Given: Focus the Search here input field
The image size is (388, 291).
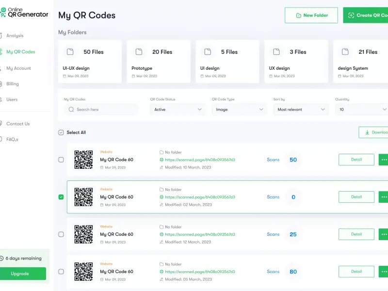Looking at the screenshot, I should (x=101, y=110).
